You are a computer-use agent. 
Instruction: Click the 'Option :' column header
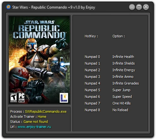[x=119, y=36]
